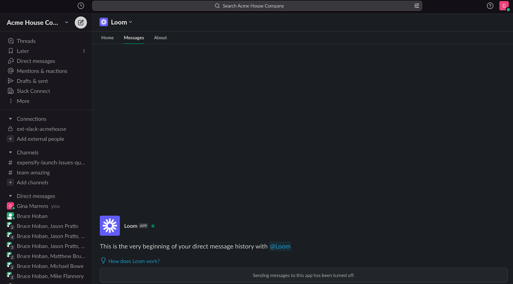The image size is (513, 284).
Task: Switch to the About tab
Action: pyautogui.click(x=160, y=37)
